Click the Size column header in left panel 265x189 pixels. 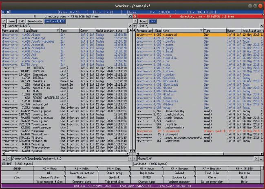(24, 30)
